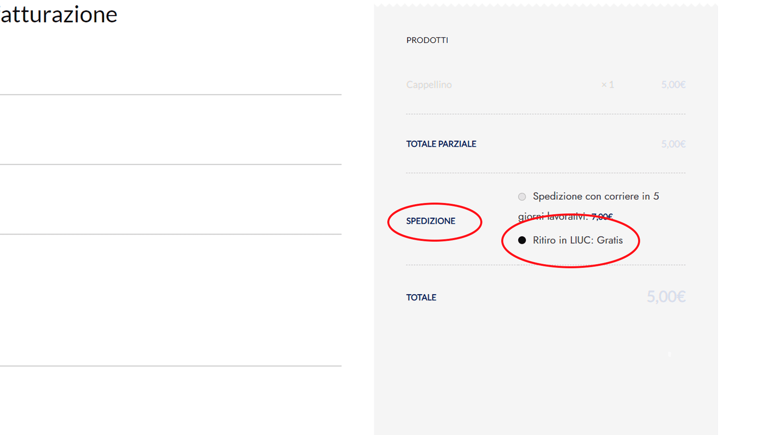
Task: Click the Cappellino product name
Action: click(429, 85)
